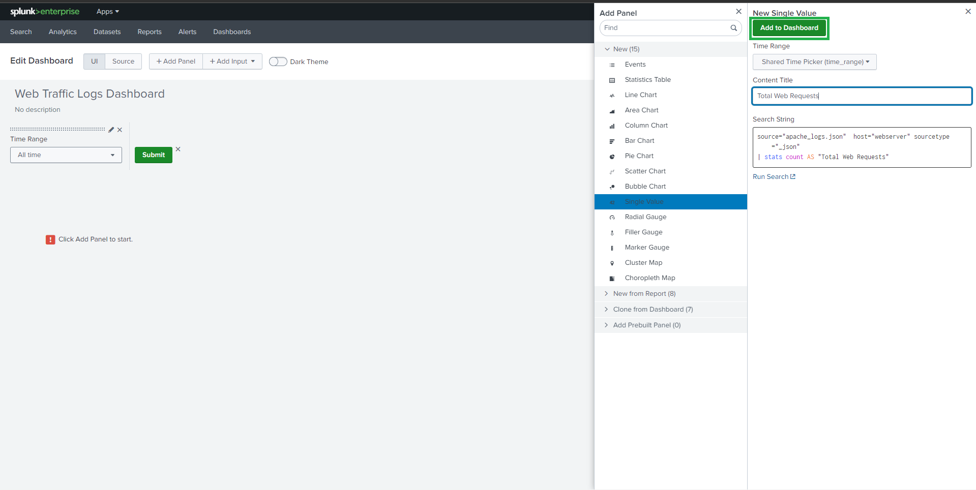Go to the Search nav tab
This screenshot has height=490, width=976.
pyautogui.click(x=21, y=32)
